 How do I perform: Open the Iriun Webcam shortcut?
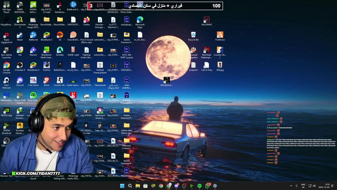tap(7, 83)
